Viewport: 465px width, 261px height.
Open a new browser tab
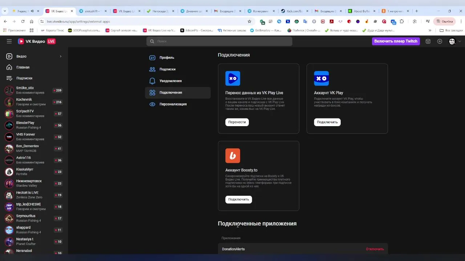(416, 11)
